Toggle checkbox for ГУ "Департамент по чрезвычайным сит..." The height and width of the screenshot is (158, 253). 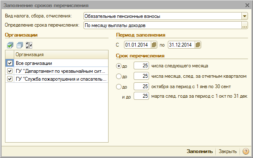point(10,71)
